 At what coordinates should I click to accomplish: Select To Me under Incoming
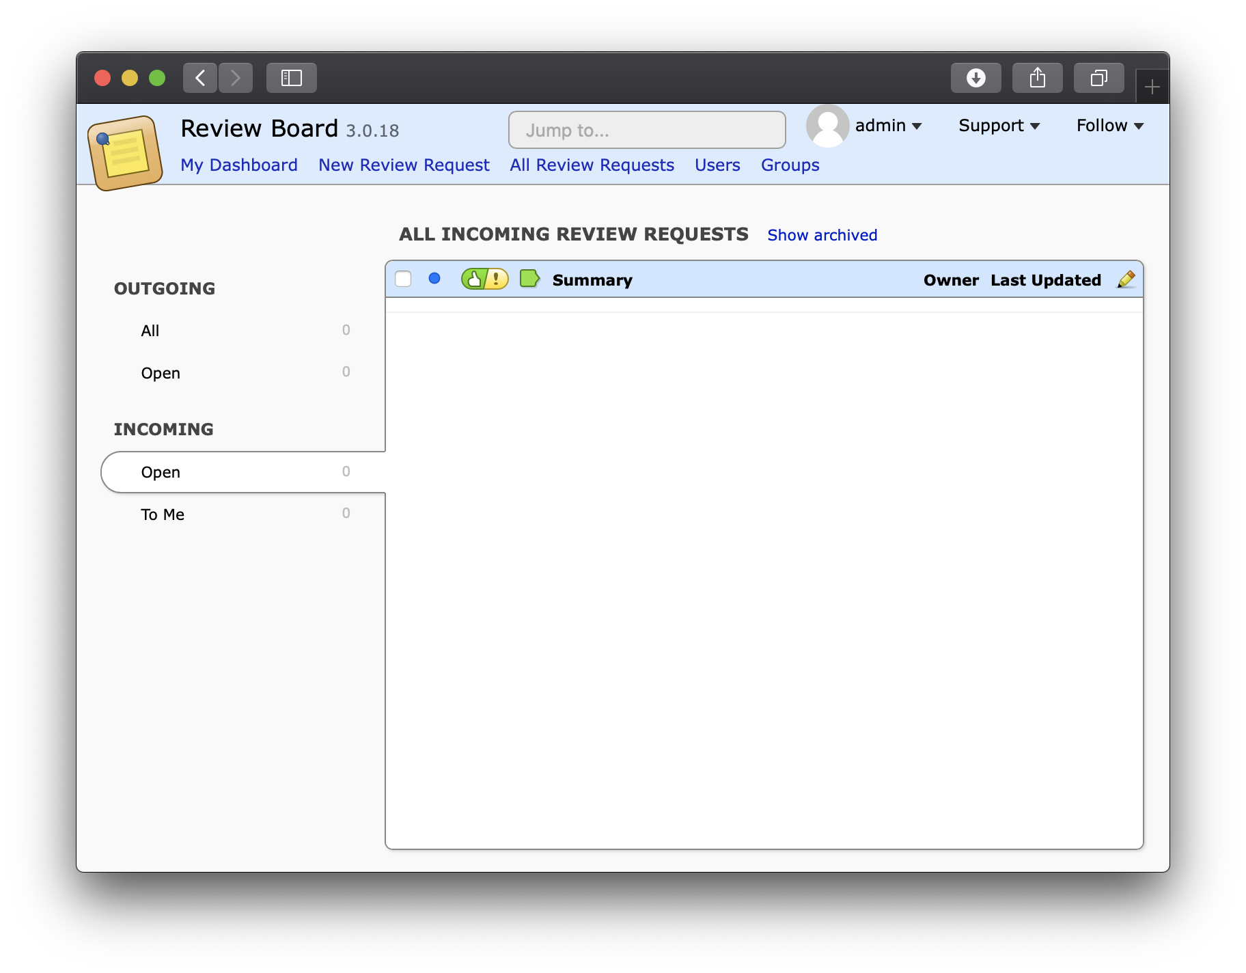click(x=163, y=515)
